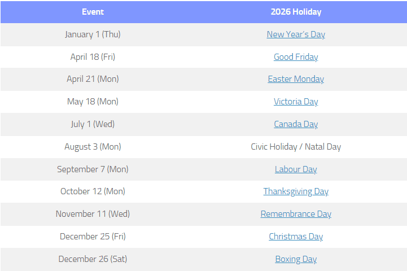Open the Christmas Day link
This screenshot has width=407, height=271.
pos(296,237)
